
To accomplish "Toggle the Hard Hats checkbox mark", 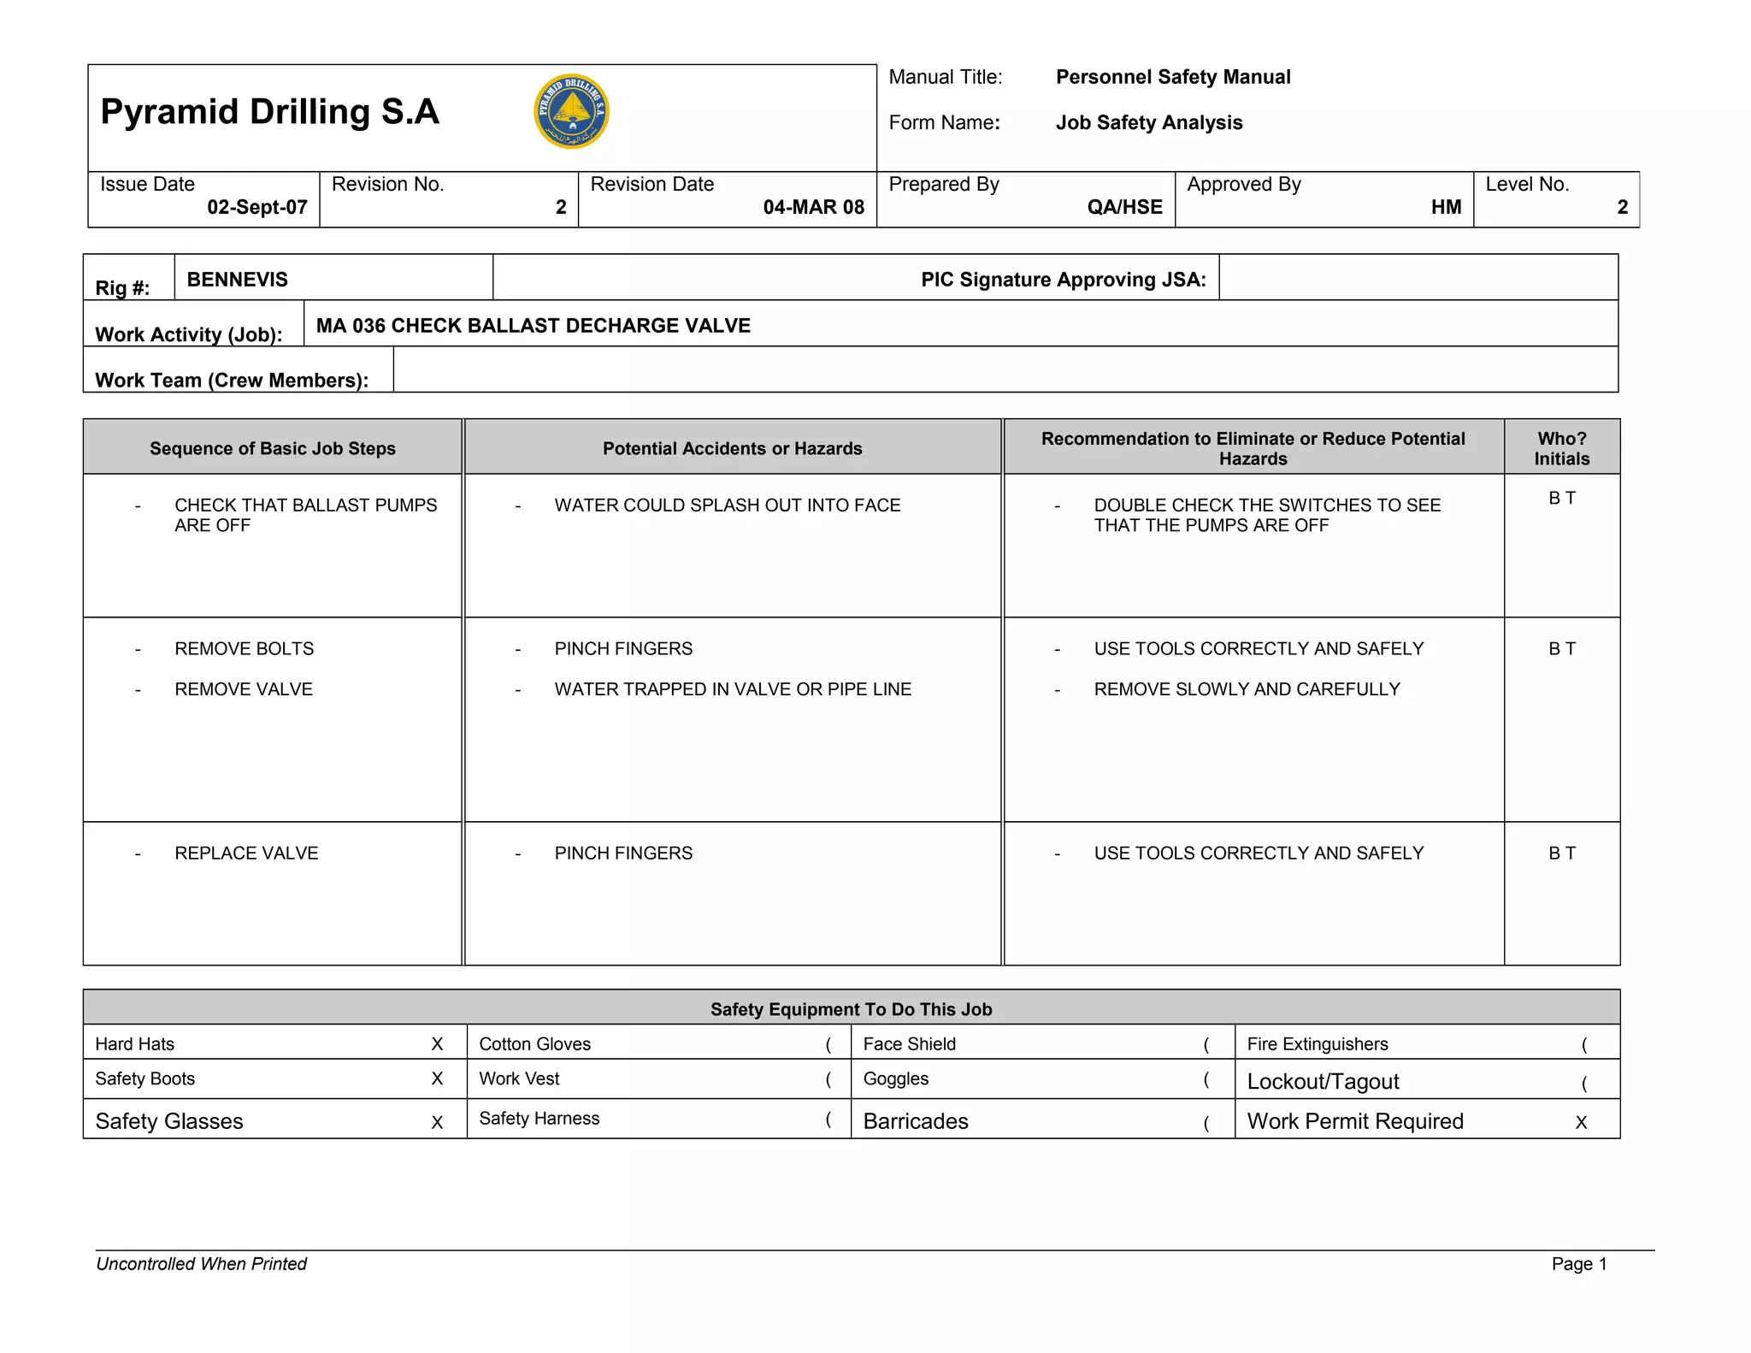I will [x=437, y=1043].
